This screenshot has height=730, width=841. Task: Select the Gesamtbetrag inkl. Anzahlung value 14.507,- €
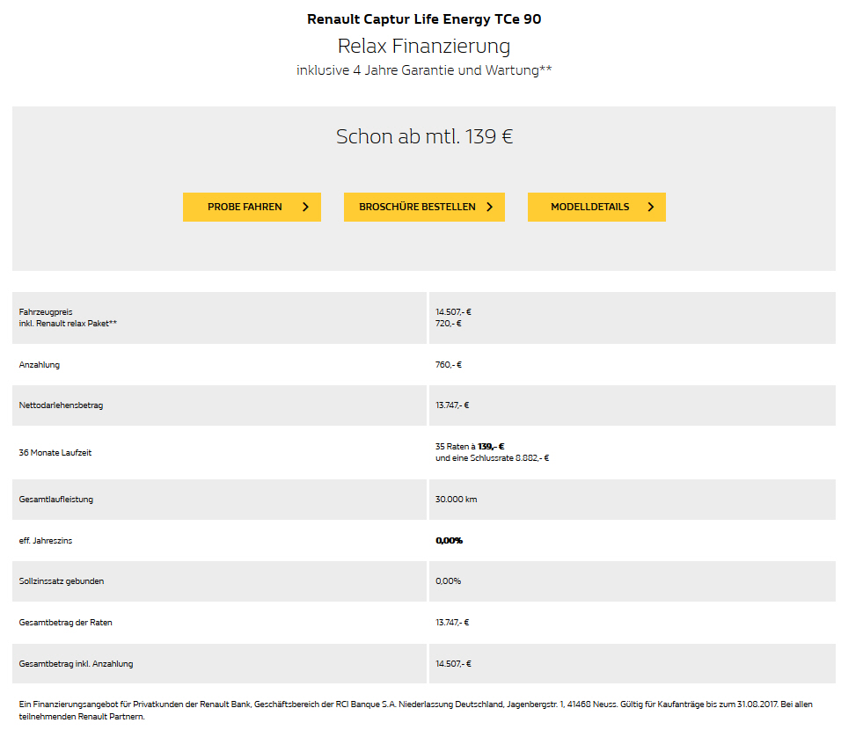(453, 664)
